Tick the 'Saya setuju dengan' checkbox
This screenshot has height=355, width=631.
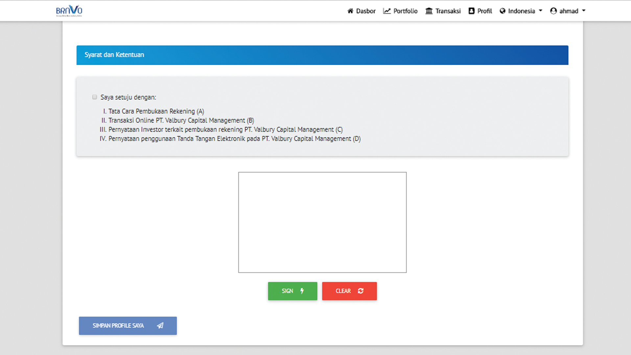click(95, 97)
